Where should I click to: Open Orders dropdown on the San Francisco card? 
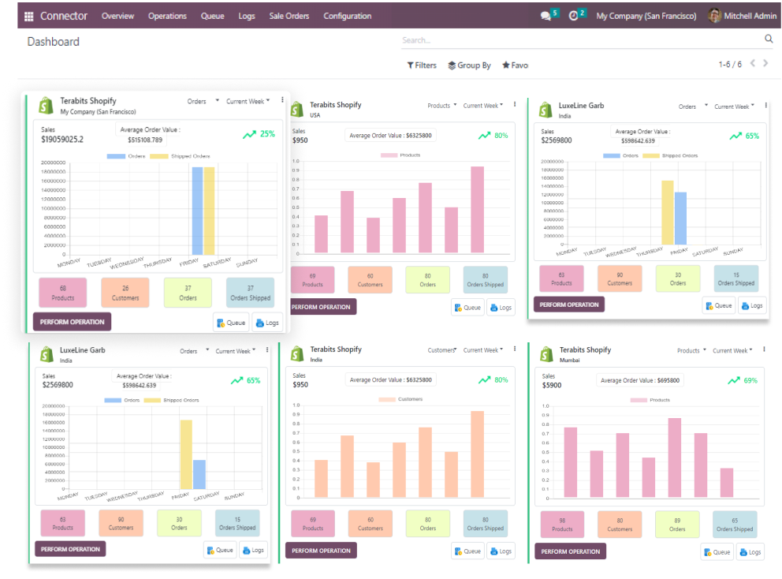pyautogui.click(x=203, y=101)
